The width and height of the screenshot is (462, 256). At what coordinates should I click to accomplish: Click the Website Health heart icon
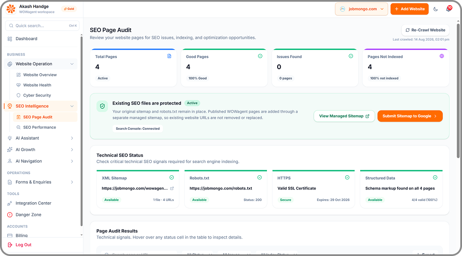point(18,85)
